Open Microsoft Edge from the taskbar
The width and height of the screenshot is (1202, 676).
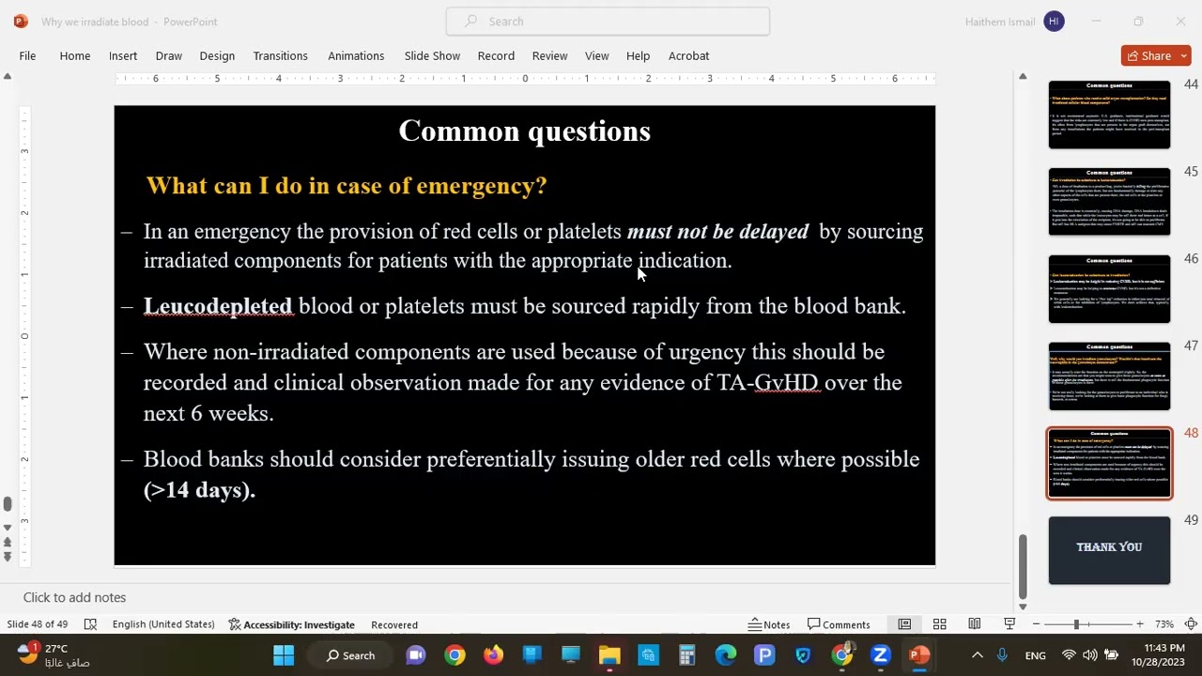pos(726,655)
